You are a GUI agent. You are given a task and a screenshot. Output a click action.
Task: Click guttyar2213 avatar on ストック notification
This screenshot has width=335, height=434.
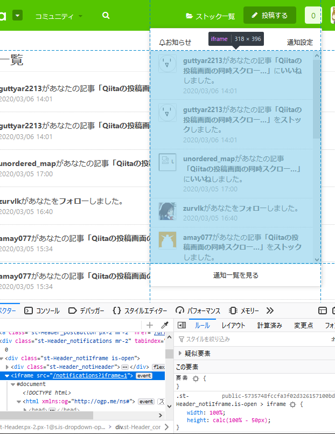[167, 113]
